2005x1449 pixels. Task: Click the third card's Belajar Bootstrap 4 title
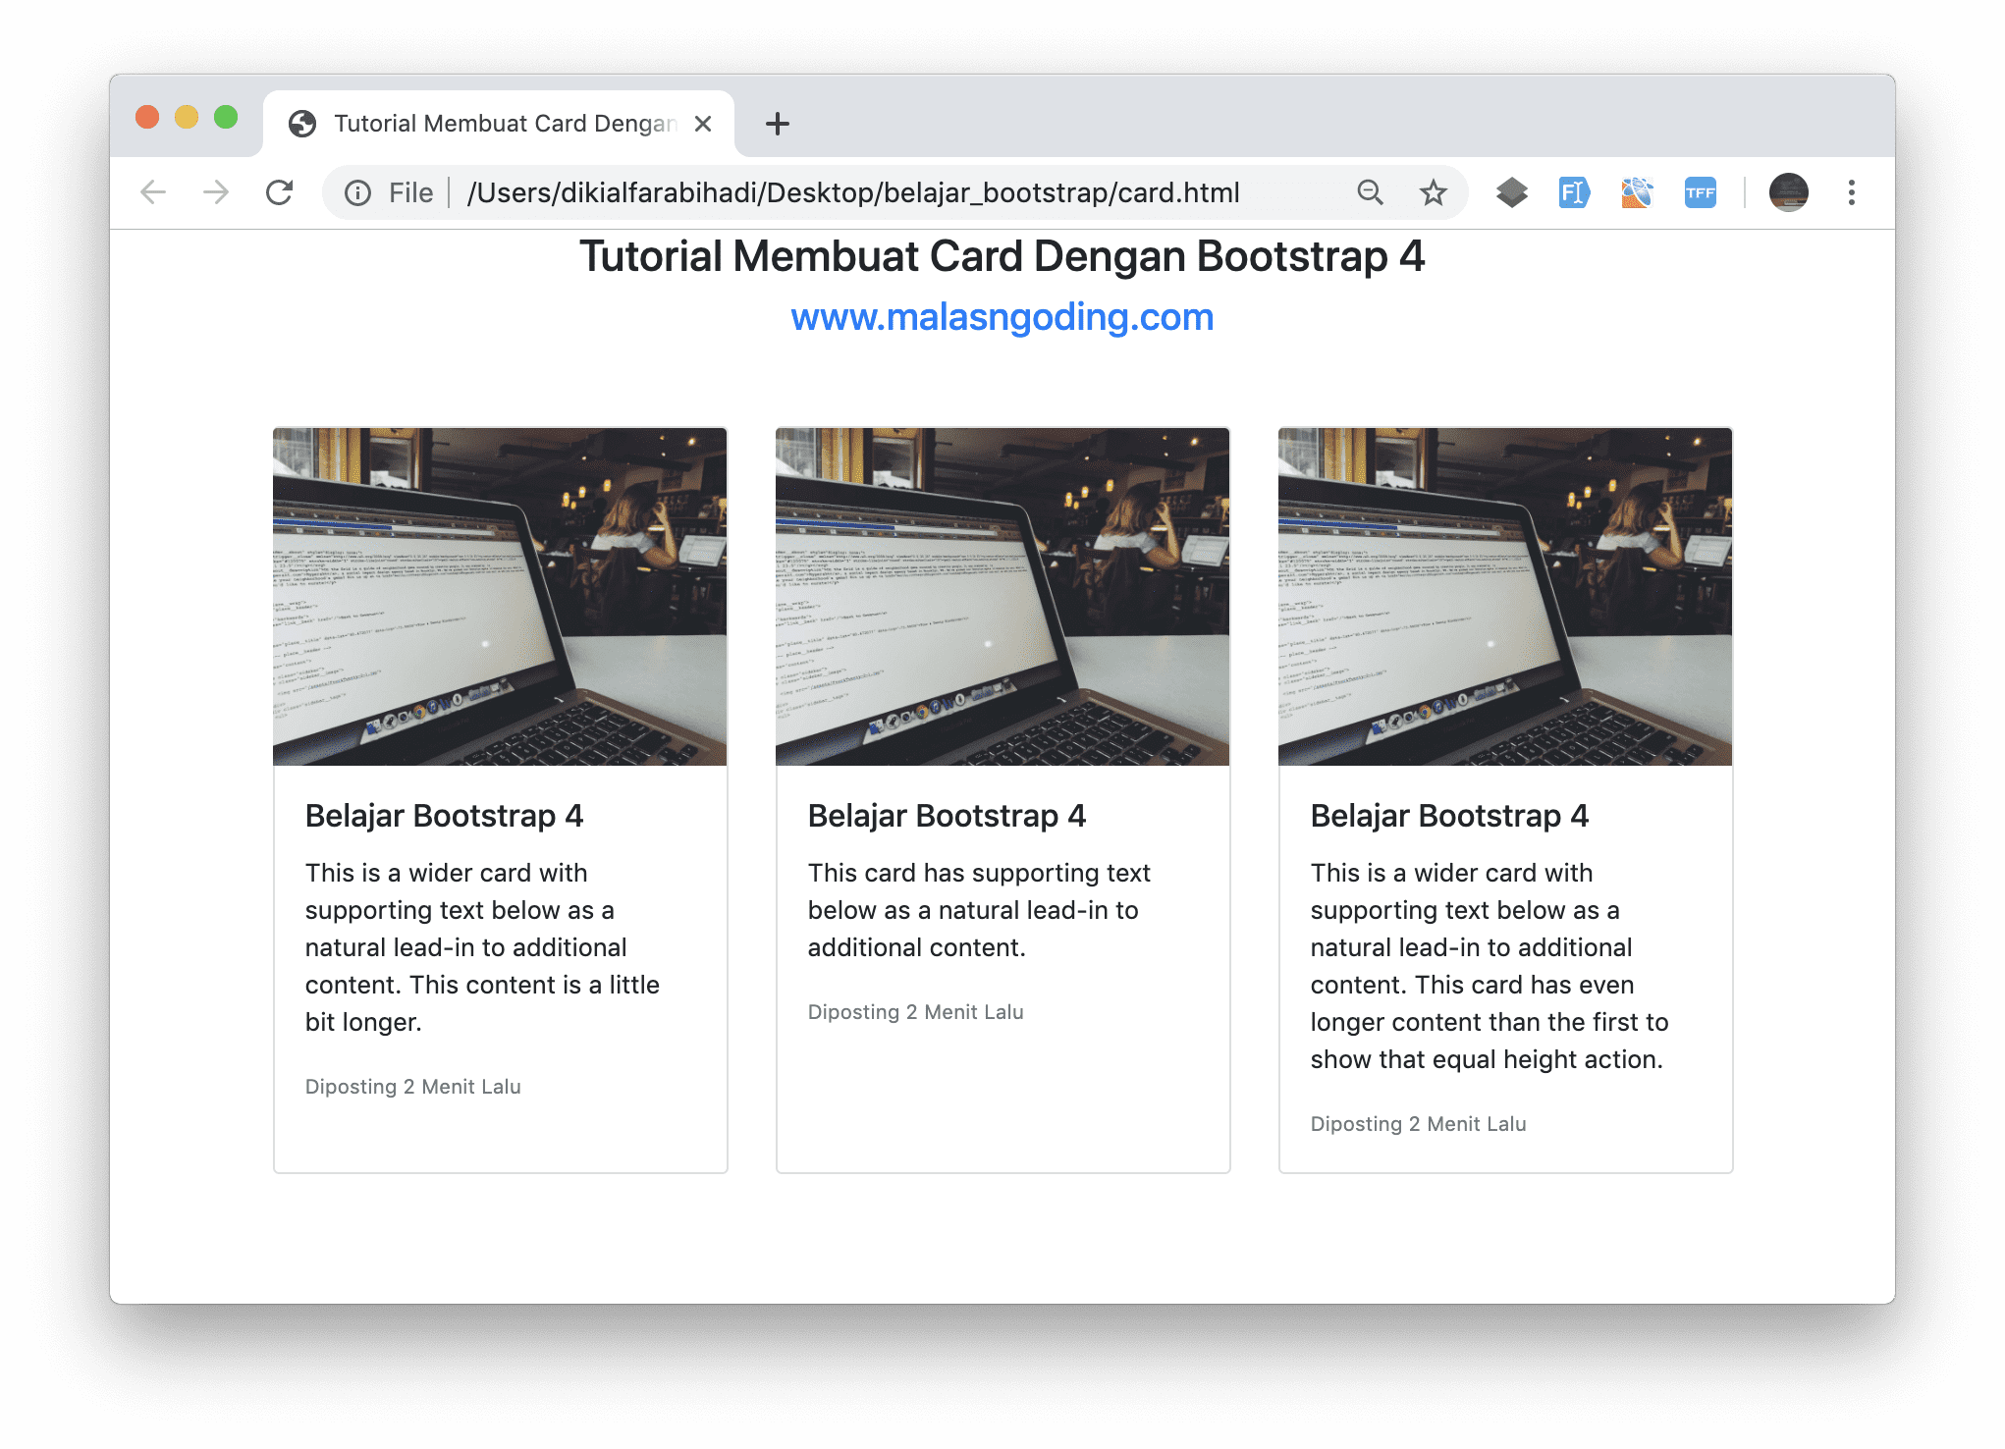coord(1449,816)
